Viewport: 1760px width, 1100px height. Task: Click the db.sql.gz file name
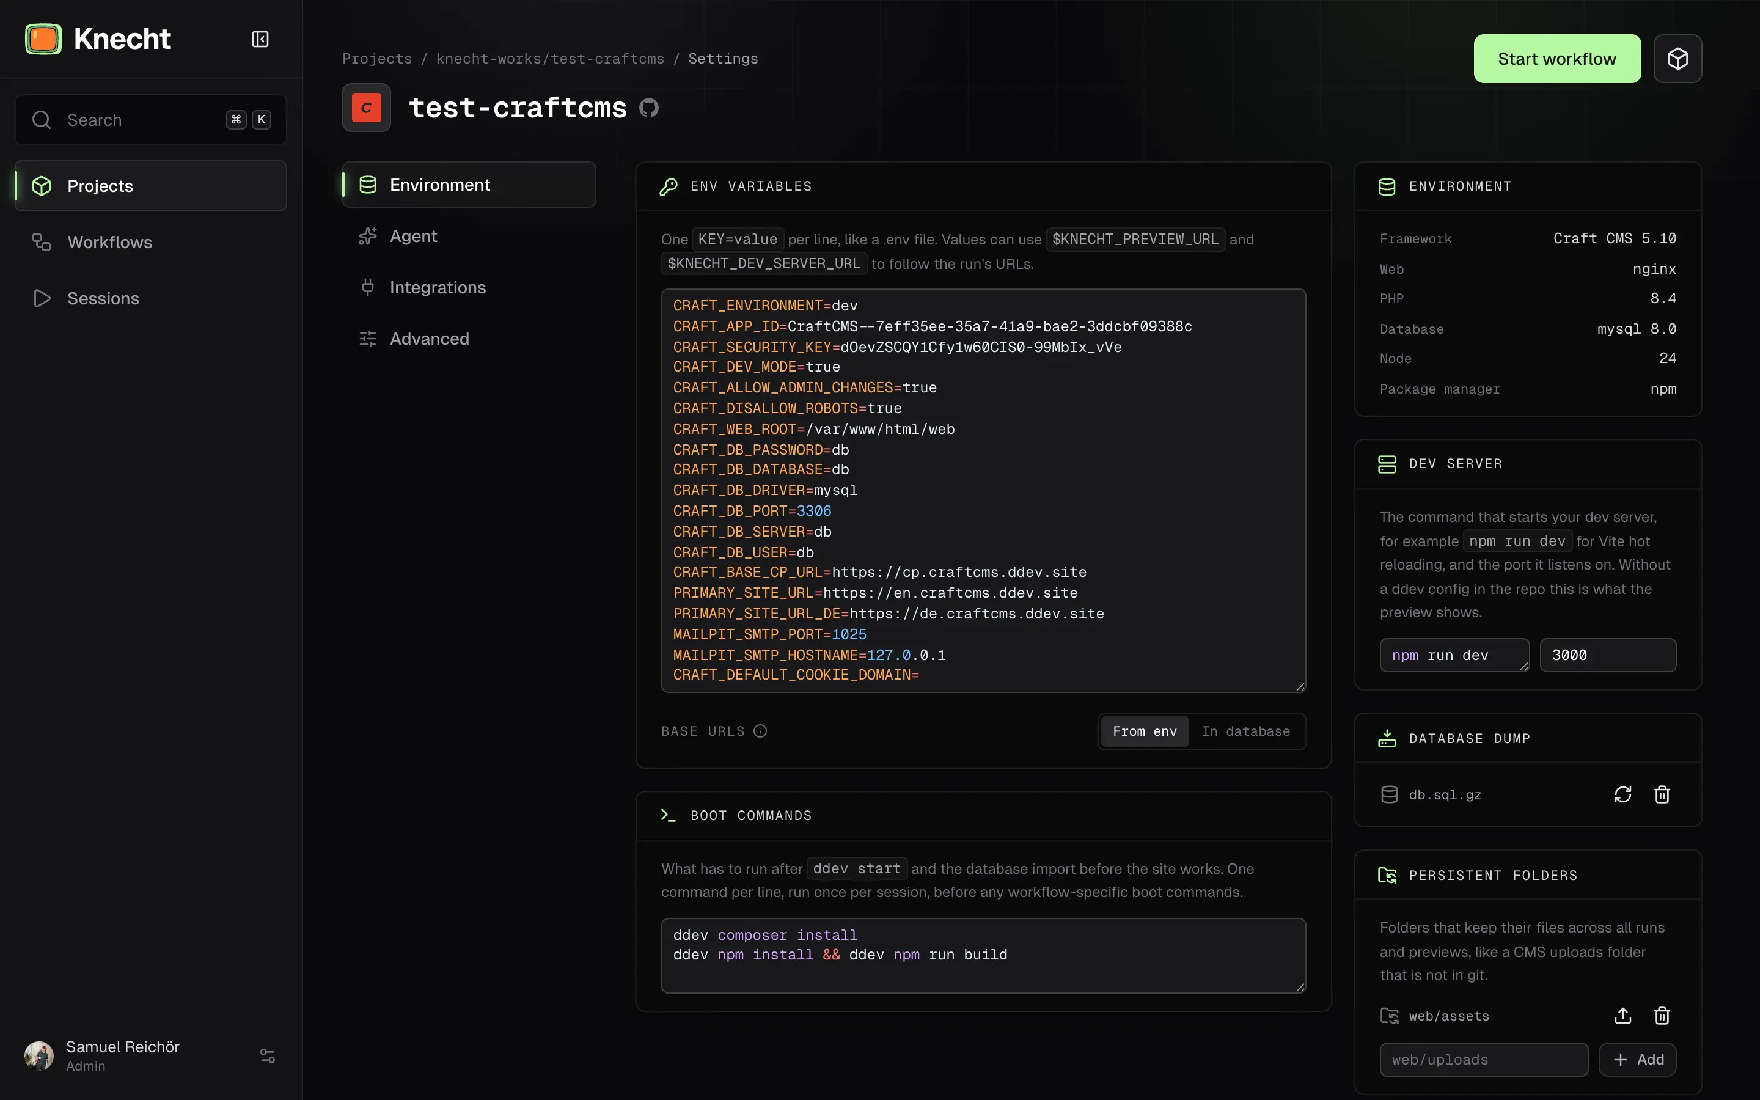pyautogui.click(x=1445, y=794)
